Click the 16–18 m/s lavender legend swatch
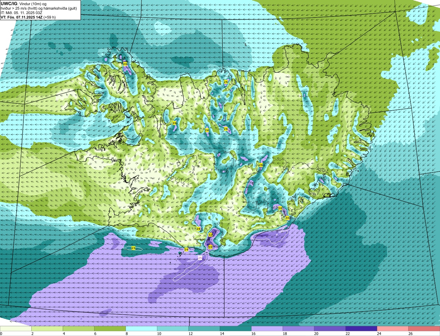 [267, 329]
